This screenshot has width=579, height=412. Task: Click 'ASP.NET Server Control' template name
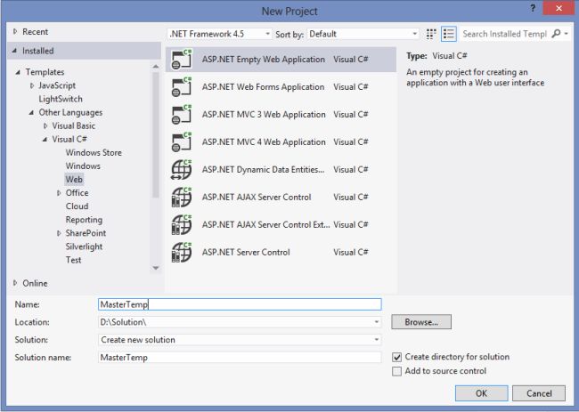(x=246, y=253)
